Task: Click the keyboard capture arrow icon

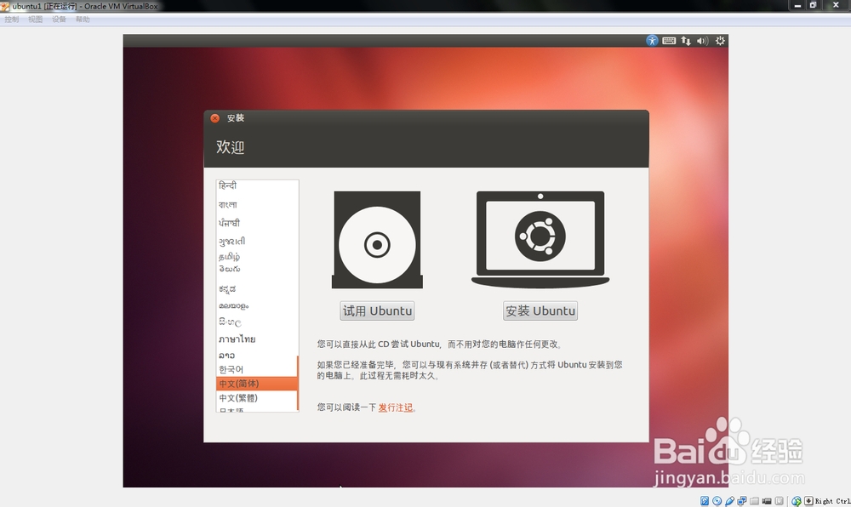Action: 808,501
